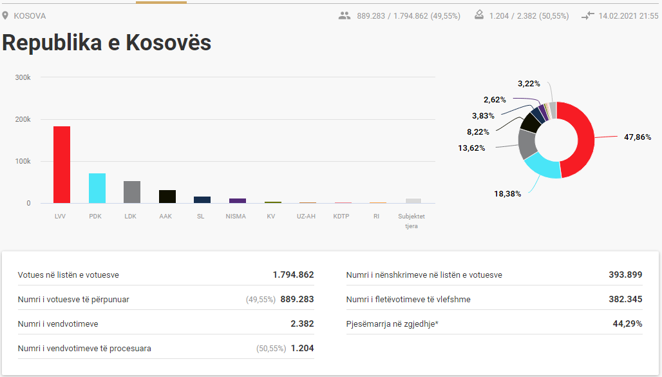Click the bold 889.283 table value
Viewport: 662px width, 377px height.
[x=298, y=299]
